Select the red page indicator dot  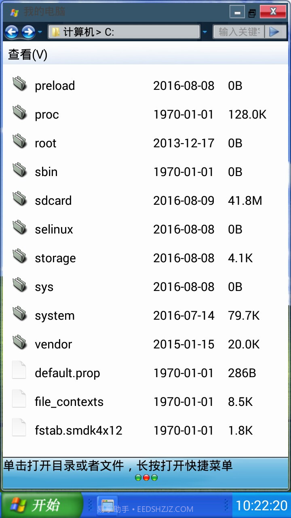point(145,478)
